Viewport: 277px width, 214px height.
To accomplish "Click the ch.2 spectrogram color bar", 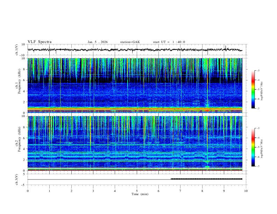I will tap(253, 147).
